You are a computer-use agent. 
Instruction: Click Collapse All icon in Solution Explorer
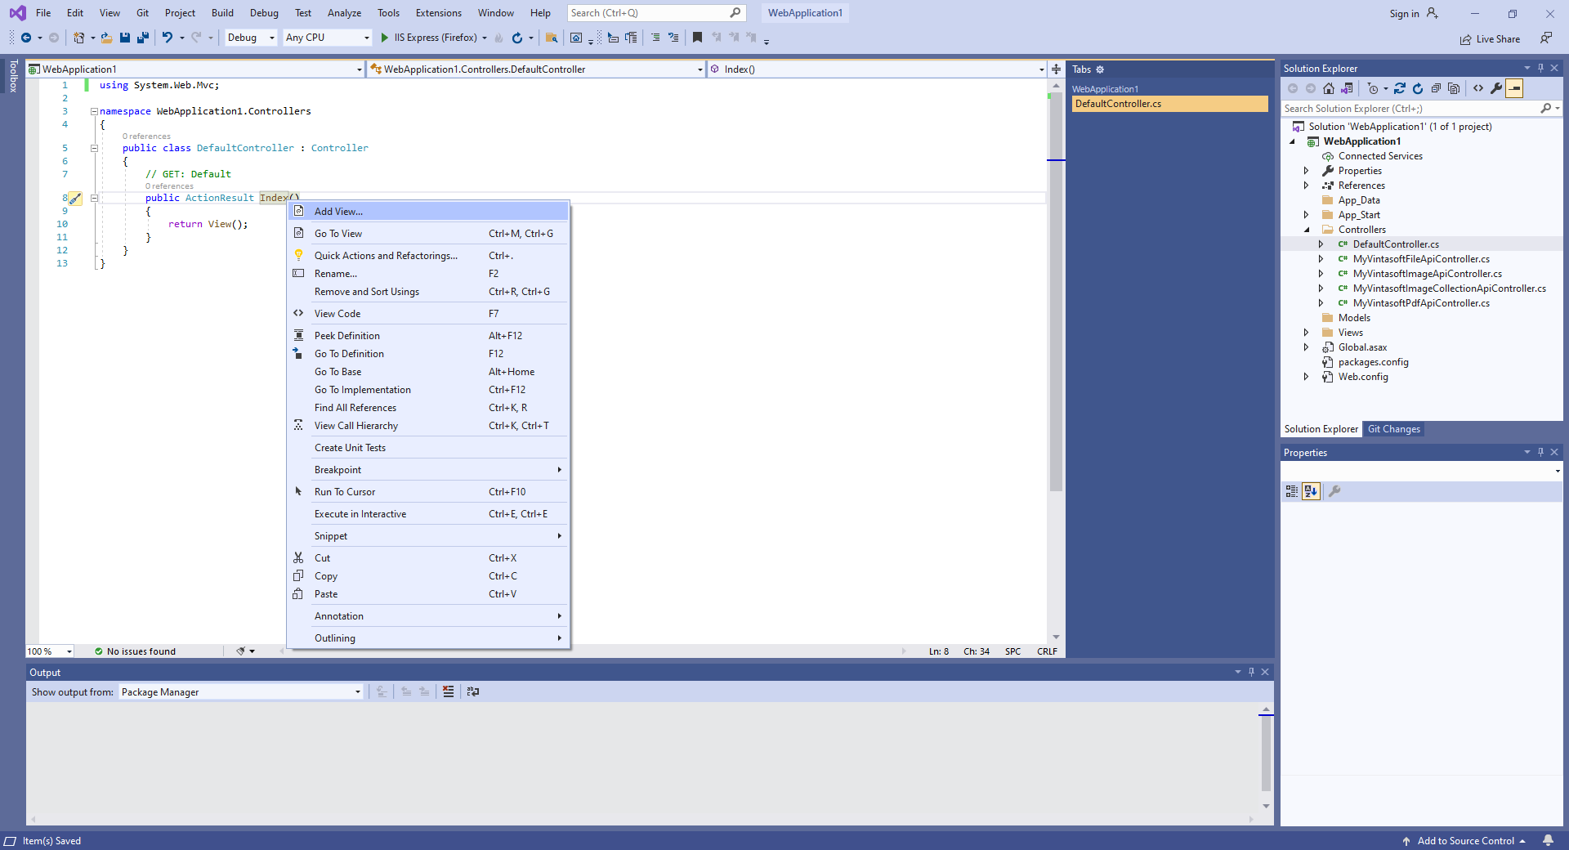point(1436,88)
